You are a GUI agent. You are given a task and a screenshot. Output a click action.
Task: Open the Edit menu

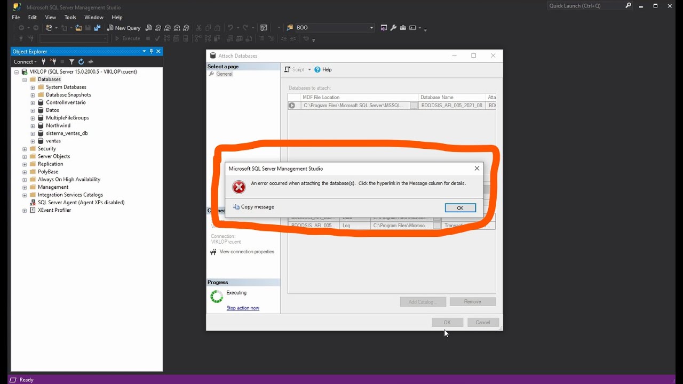[x=33, y=18]
